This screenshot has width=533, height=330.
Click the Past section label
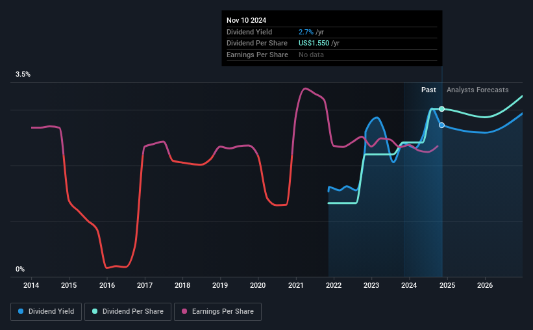point(428,90)
